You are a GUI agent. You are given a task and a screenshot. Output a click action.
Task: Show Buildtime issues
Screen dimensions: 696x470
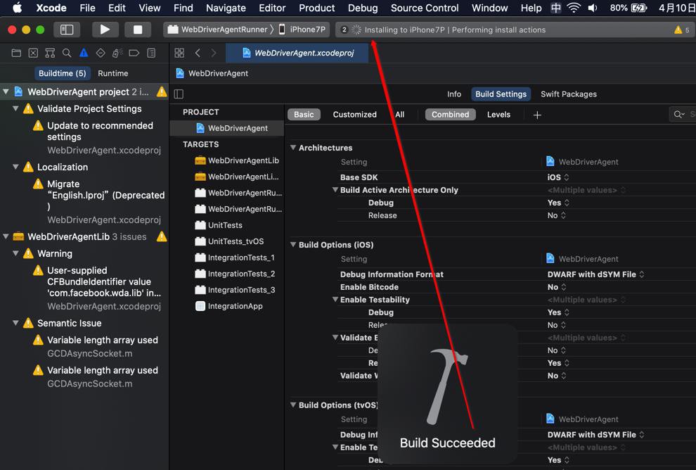tap(62, 73)
